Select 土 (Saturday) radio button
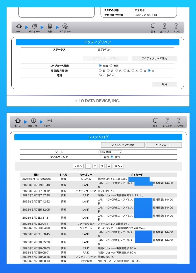Image resolution: width=196 pixels, height=273 pixels. pos(149,71)
